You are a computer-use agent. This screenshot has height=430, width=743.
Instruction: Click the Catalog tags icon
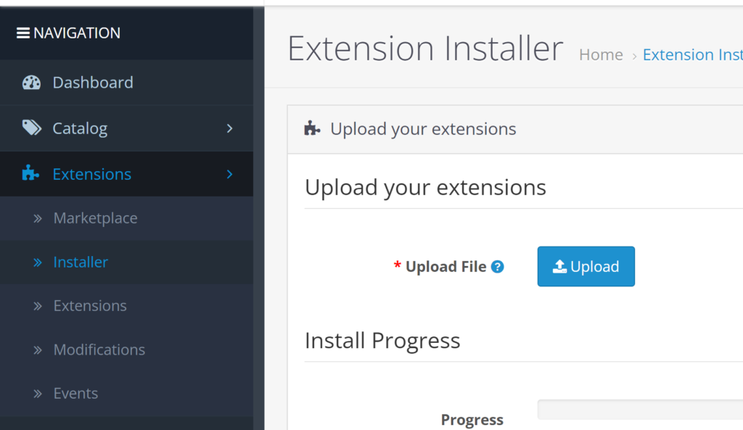32,128
